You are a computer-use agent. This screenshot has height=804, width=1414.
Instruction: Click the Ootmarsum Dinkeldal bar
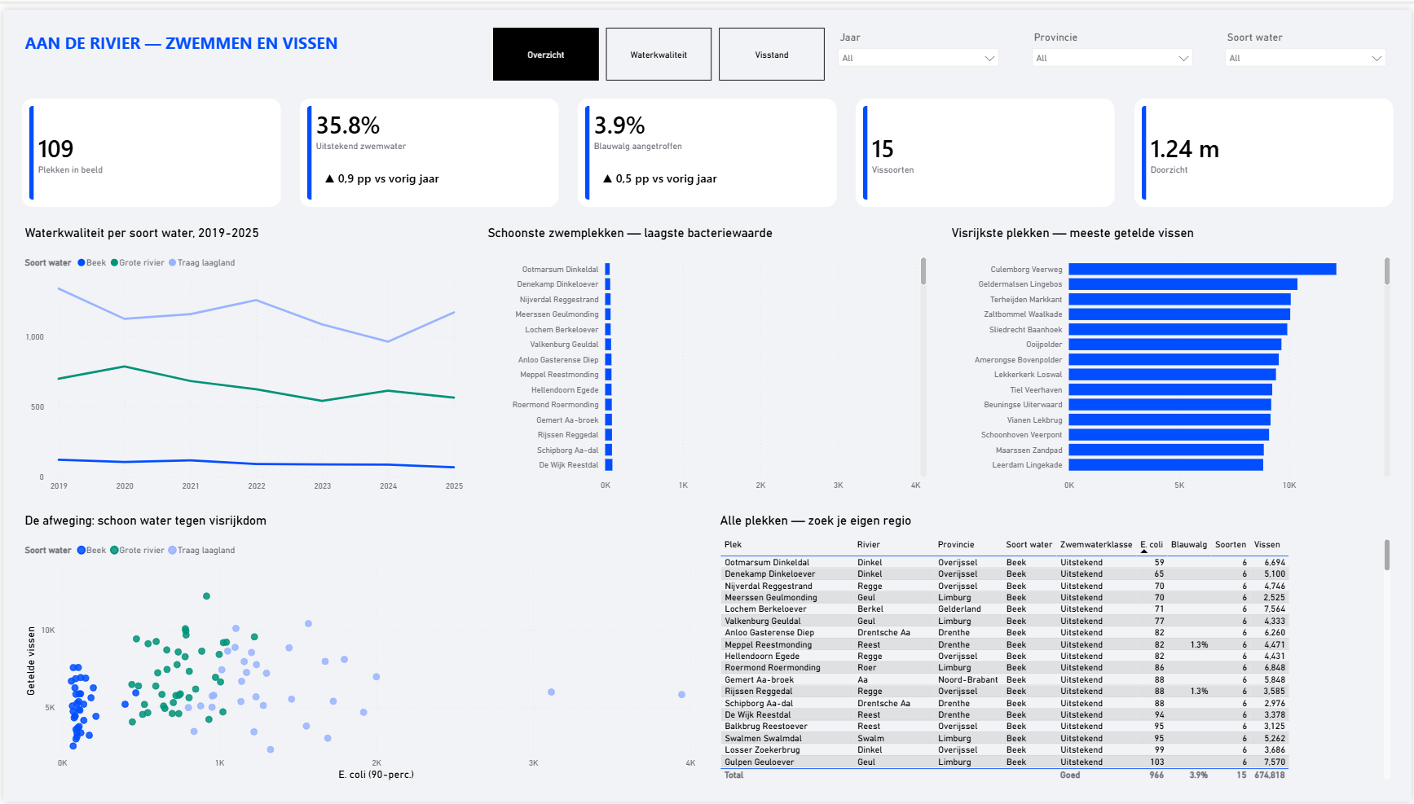coord(608,270)
